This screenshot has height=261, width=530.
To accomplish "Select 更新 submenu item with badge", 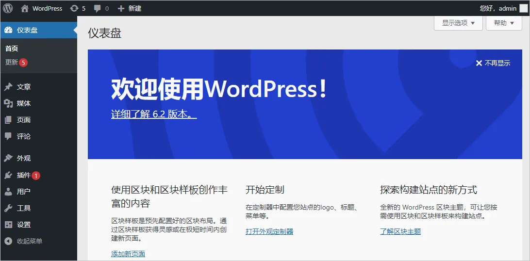I will pyautogui.click(x=16, y=63).
